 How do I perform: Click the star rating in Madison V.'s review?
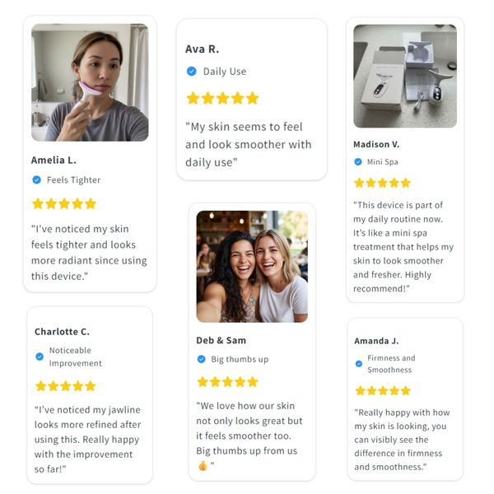point(382,183)
